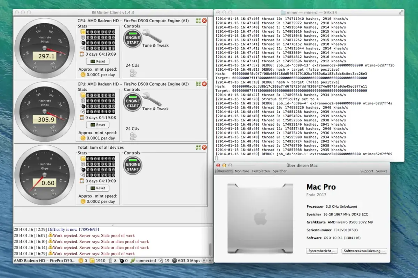This screenshot has width=418, height=278.
Task: Click the Systembericht button
Action: [322, 251]
